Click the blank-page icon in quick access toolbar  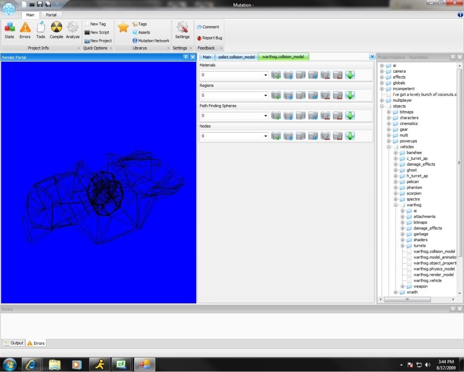pos(24,4)
